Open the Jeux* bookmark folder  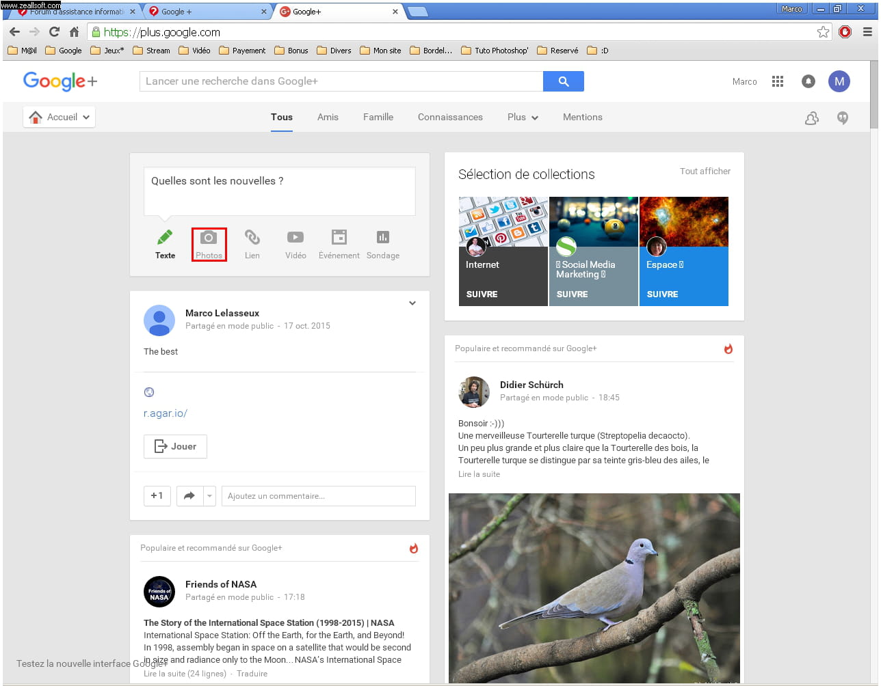107,51
